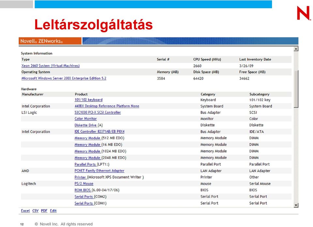This screenshot has width=313, height=227.
Task: Select LSI Logic manufacturer cell
Action: [x=29, y=113]
